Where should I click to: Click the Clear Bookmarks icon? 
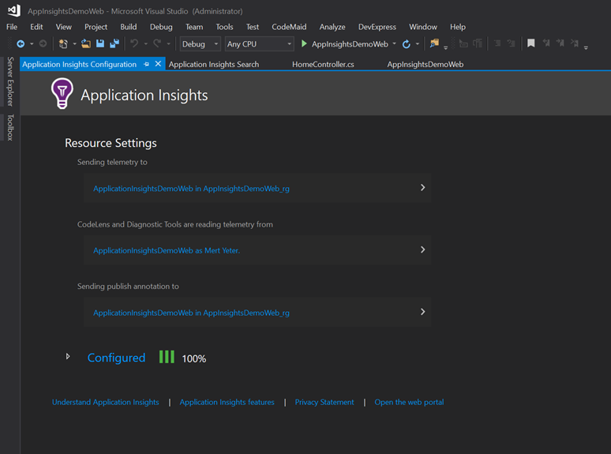point(575,43)
